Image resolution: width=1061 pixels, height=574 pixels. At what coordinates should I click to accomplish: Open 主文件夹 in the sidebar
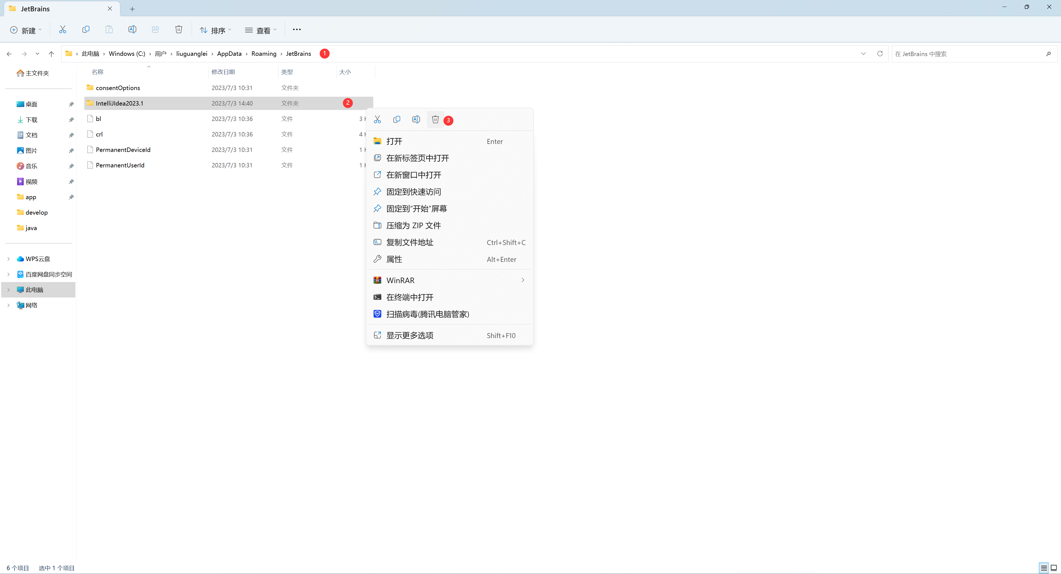coord(33,73)
